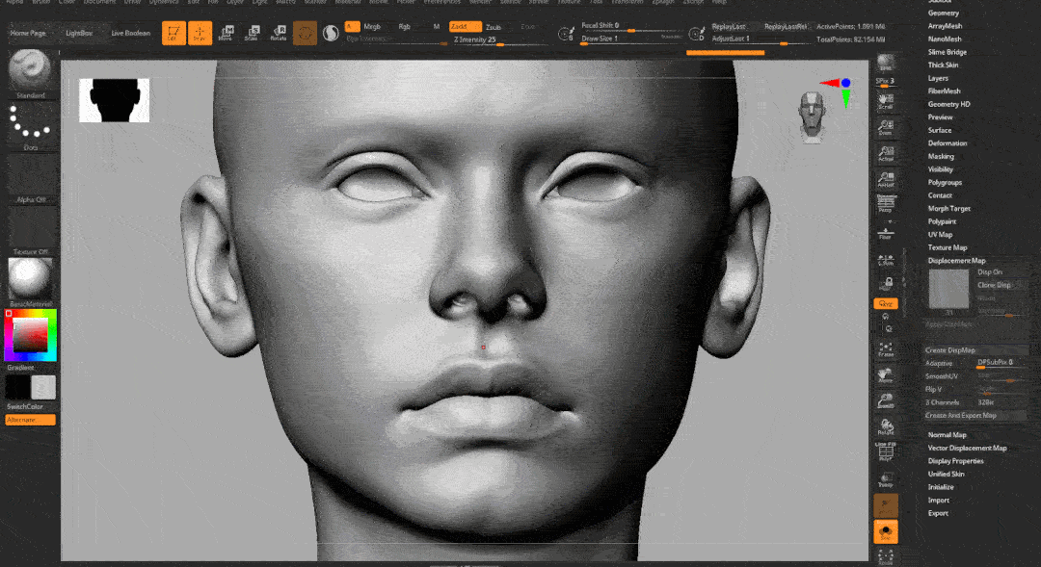Open the Live Boolean tab
Viewport: 1041px width, 567px height.
pyautogui.click(x=131, y=33)
